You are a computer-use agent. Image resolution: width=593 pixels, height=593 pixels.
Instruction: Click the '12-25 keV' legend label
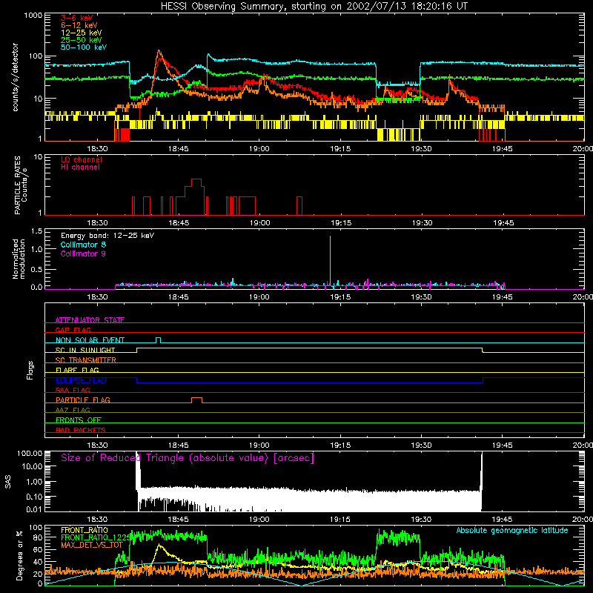(x=82, y=33)
